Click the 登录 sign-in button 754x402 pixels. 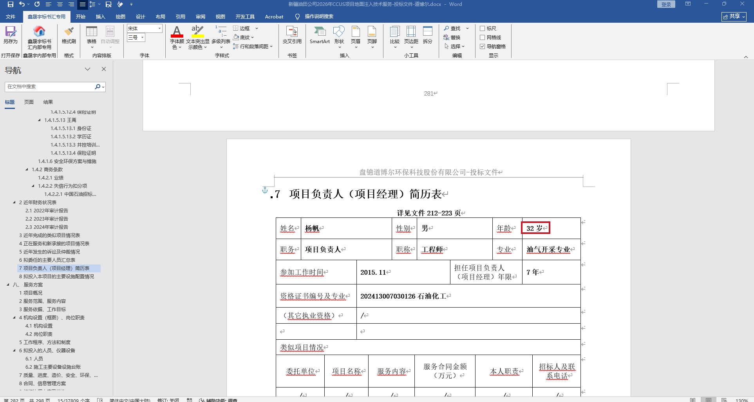[666, 4]
